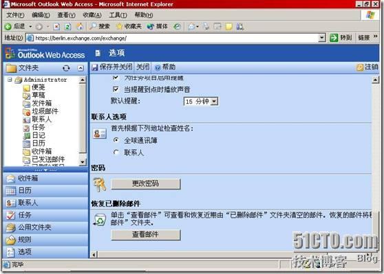The width and height of the screenshot is (384, 274).
Task: Click folder tree scrollbar up arrow
Action: click(83, 80)
